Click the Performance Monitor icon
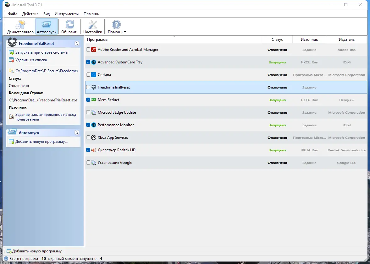The width and height of the screenshot is (370, 264). [x=94, y=125]
